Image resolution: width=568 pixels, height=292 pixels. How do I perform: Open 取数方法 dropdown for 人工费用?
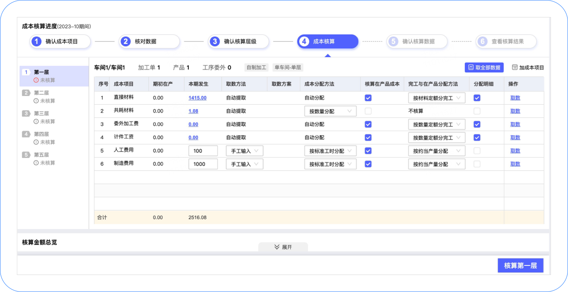(244, 151)
